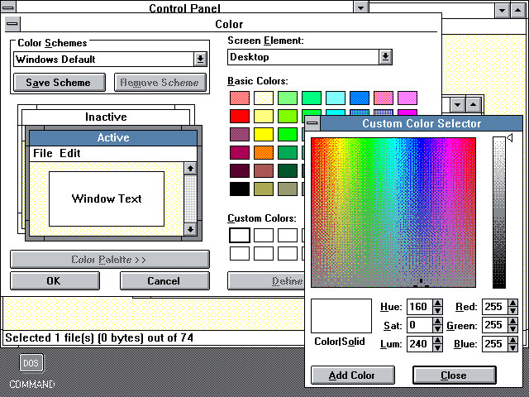The image size is (529, 397).
Task: Click Cancel in the Color dialog
Action: pos(164,281)
